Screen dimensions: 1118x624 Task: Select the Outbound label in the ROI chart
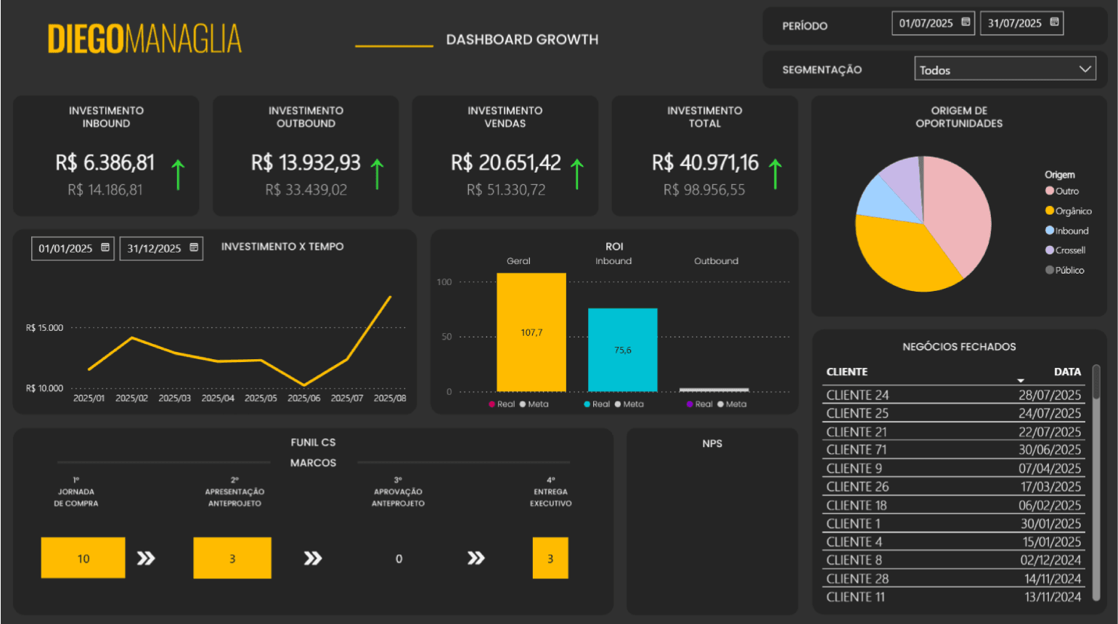click(716, 260)
